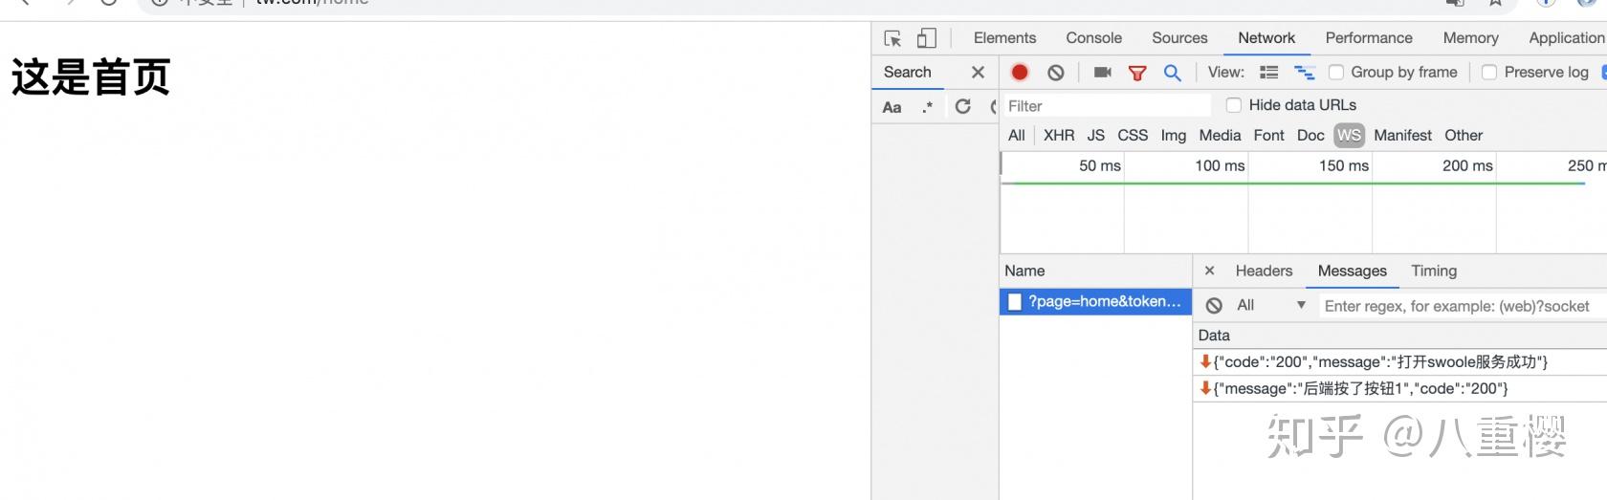This screenshot has width=1607, height=500.
Task: Toggle the red filter funnel icon
Action: tap(1137, 73)
